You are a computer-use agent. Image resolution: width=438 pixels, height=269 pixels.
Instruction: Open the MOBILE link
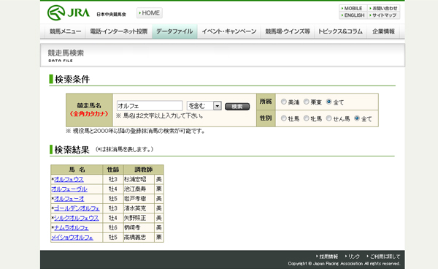click(x=353, y=8)
